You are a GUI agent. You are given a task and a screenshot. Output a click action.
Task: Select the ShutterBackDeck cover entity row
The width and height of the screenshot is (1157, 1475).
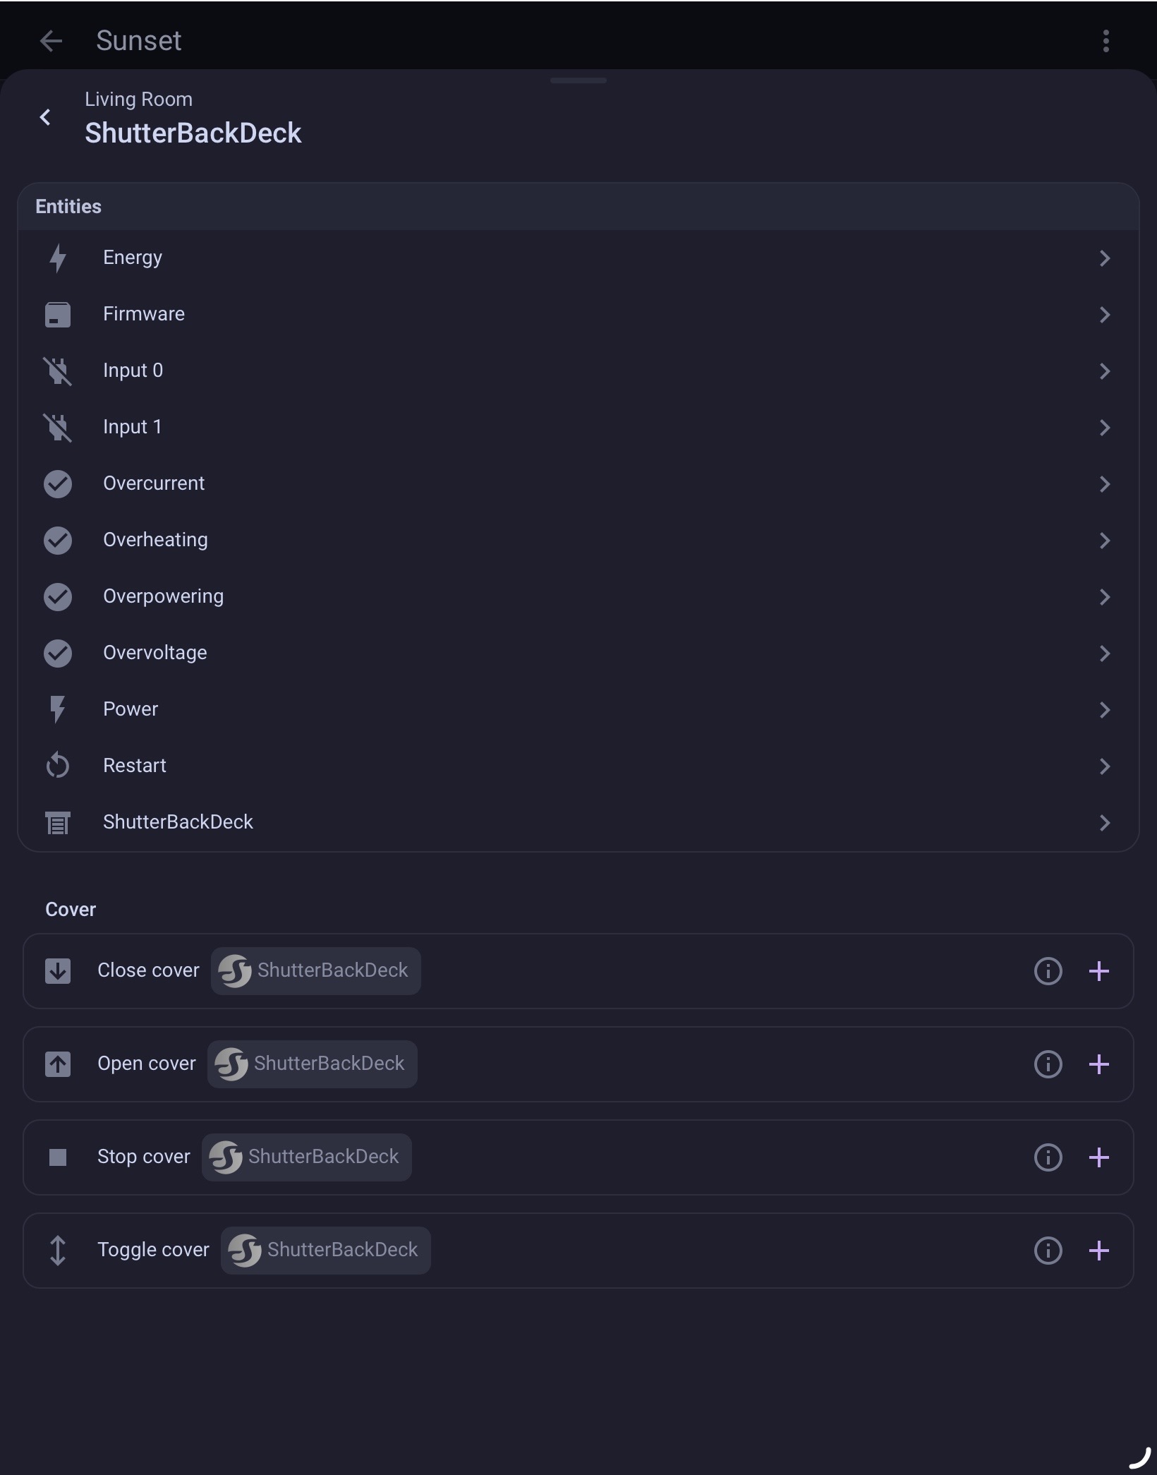(578, 823)
